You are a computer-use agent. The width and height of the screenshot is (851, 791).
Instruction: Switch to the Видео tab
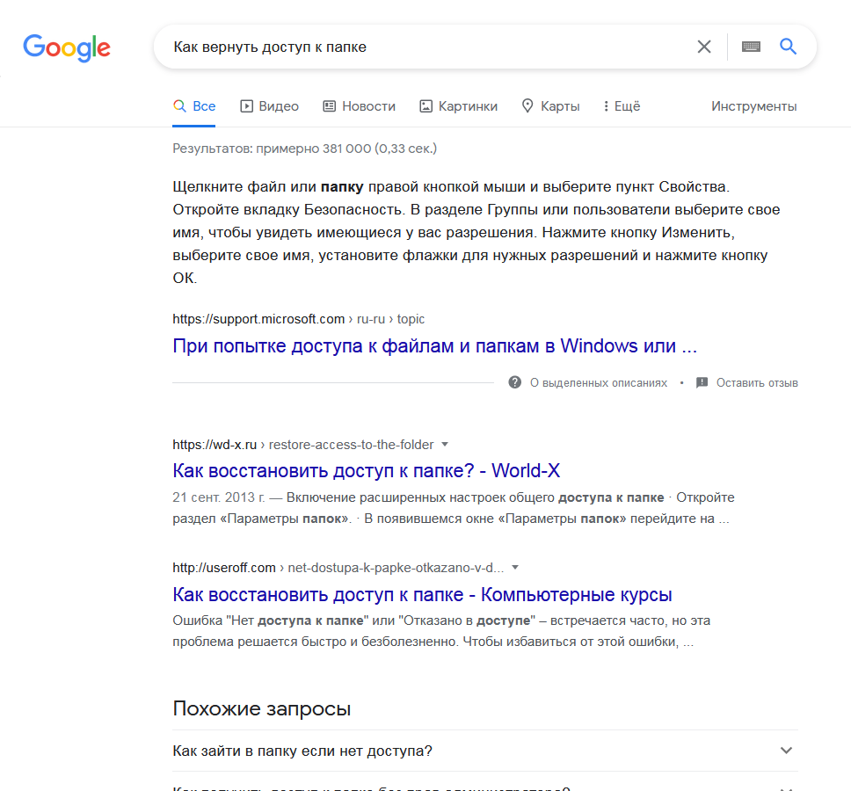[269, 106]
